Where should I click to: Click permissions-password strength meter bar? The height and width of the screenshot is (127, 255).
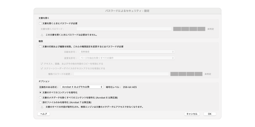[186, 74]
